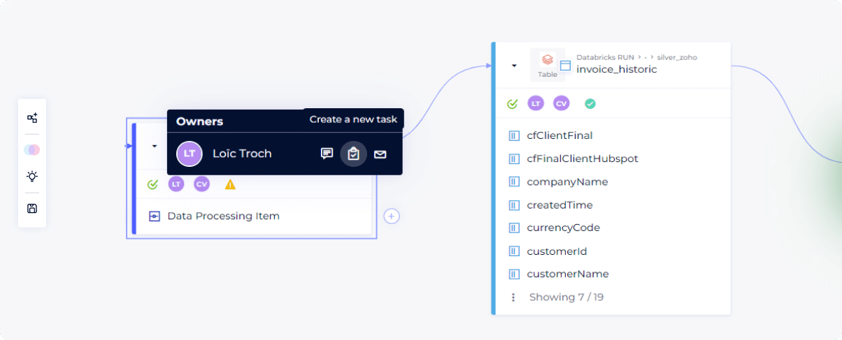Click the overlapping color circles icon
This screenshot has width=842, height=340.
32,149
